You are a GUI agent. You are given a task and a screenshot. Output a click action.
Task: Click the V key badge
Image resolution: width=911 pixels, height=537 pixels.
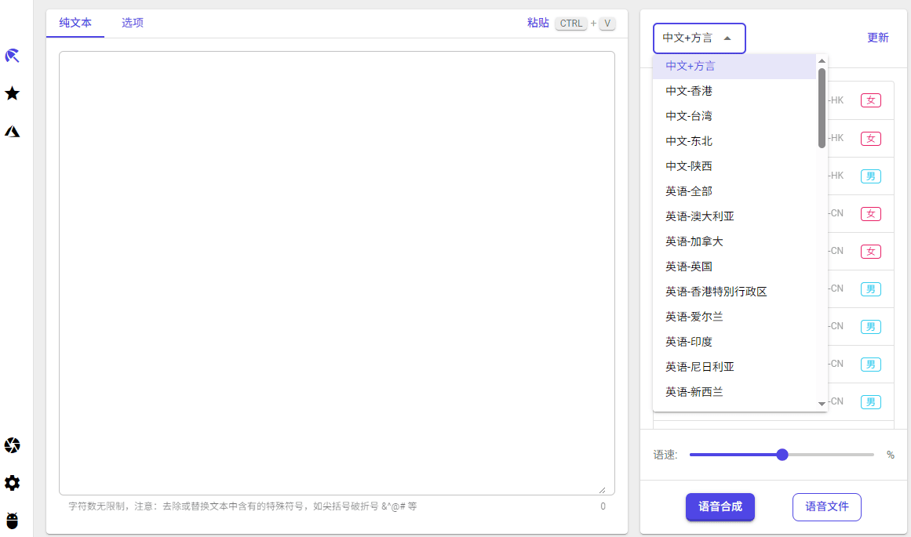[607, 24]
